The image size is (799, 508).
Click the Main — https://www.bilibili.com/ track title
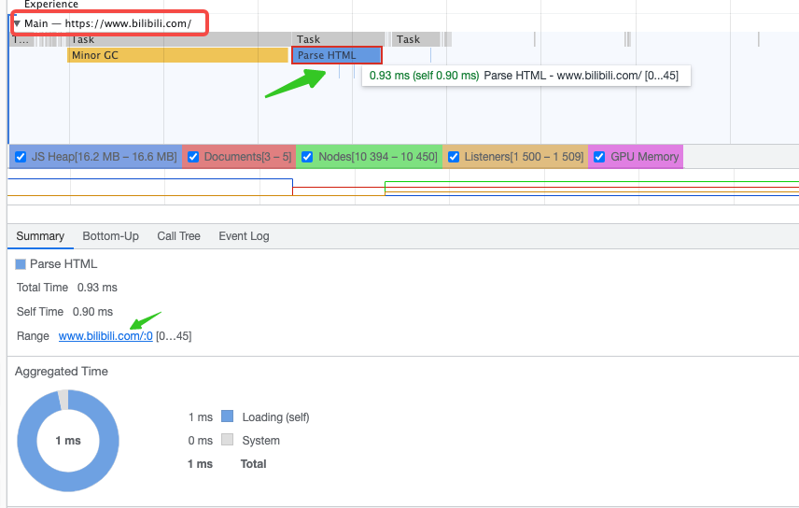click(x=108, y=23)
